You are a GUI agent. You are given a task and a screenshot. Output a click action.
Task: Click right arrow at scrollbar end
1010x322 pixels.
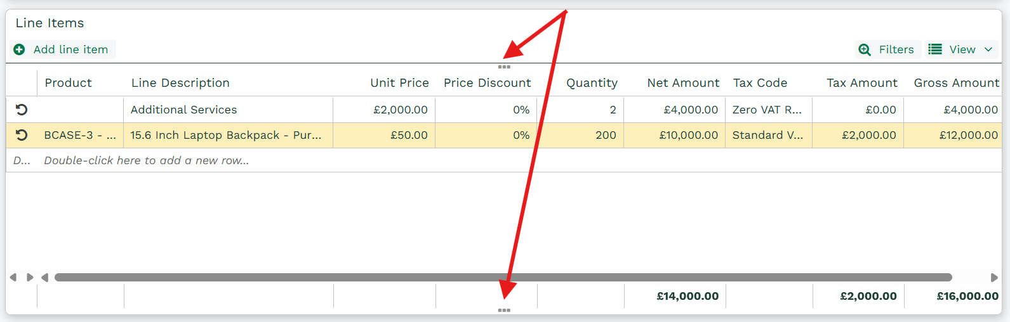coord(994,278)
